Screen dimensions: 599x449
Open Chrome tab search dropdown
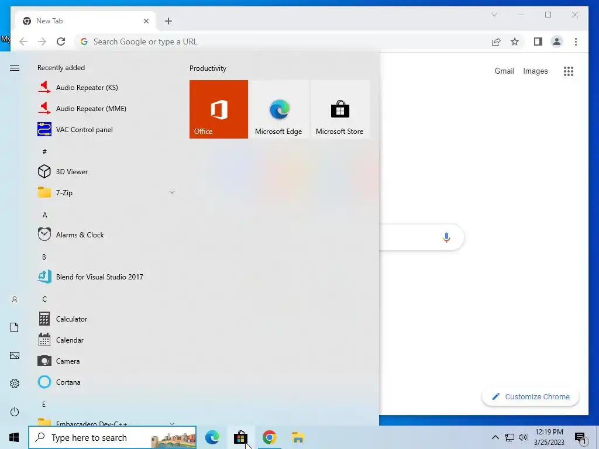coord(494,15)
